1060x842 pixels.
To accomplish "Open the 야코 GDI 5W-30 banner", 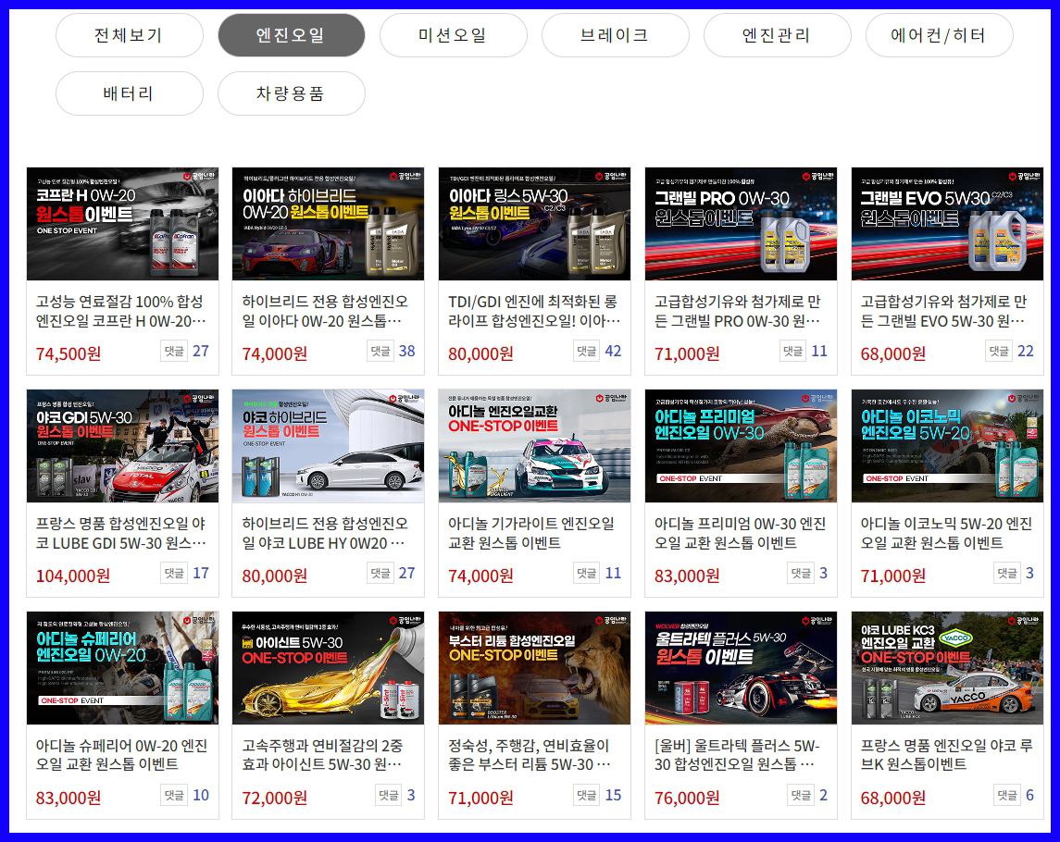I will tap(122, 446).
